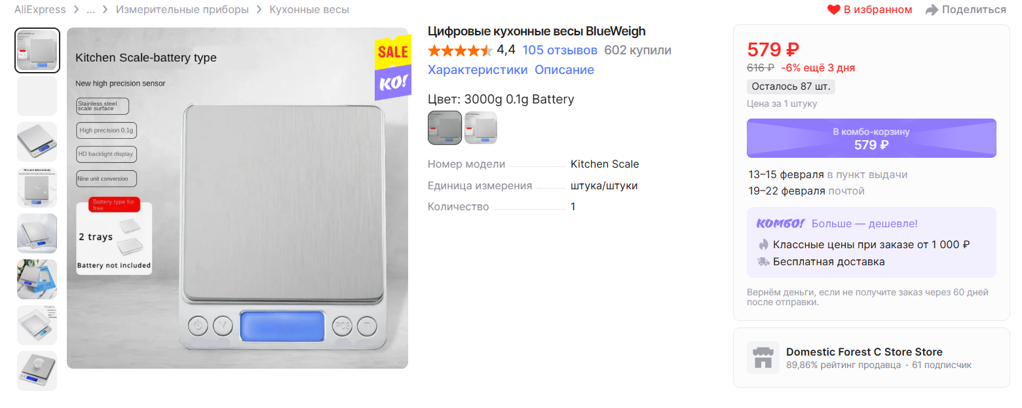The image size is (1022, 408).
Task: Open the Описание tab
Action: (564, 70)
